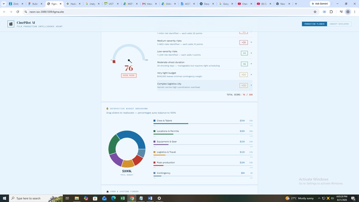
Task: Open the Chrome three-dot menu
Action: [x=355, y=12]
